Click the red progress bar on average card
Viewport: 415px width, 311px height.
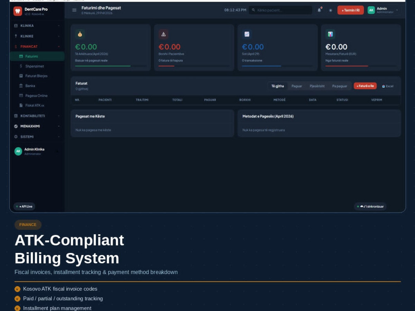pyautogui.click(x=347, y=66)
